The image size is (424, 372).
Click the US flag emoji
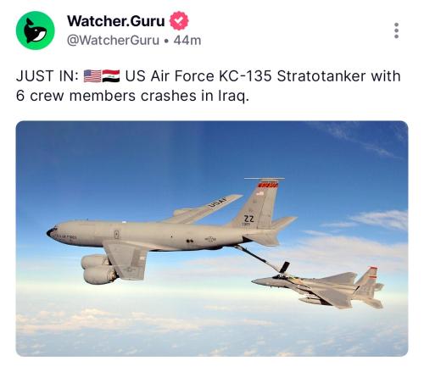point(92,76)
